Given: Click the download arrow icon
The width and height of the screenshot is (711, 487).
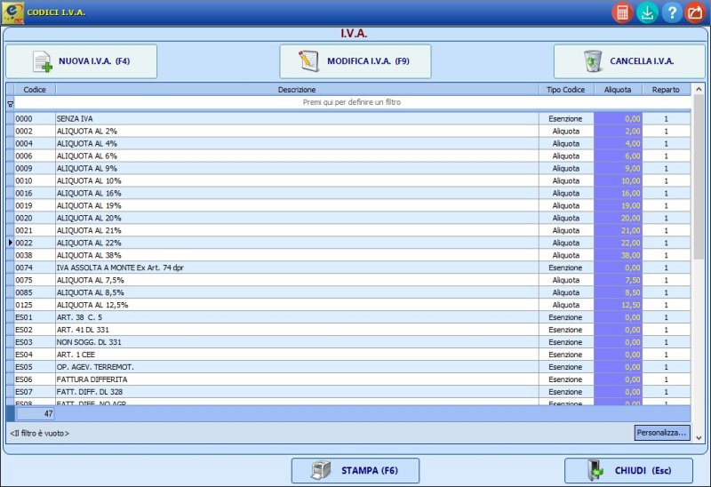Looking at the screenshot, I should pyautogui.click(x=647, y=12).
